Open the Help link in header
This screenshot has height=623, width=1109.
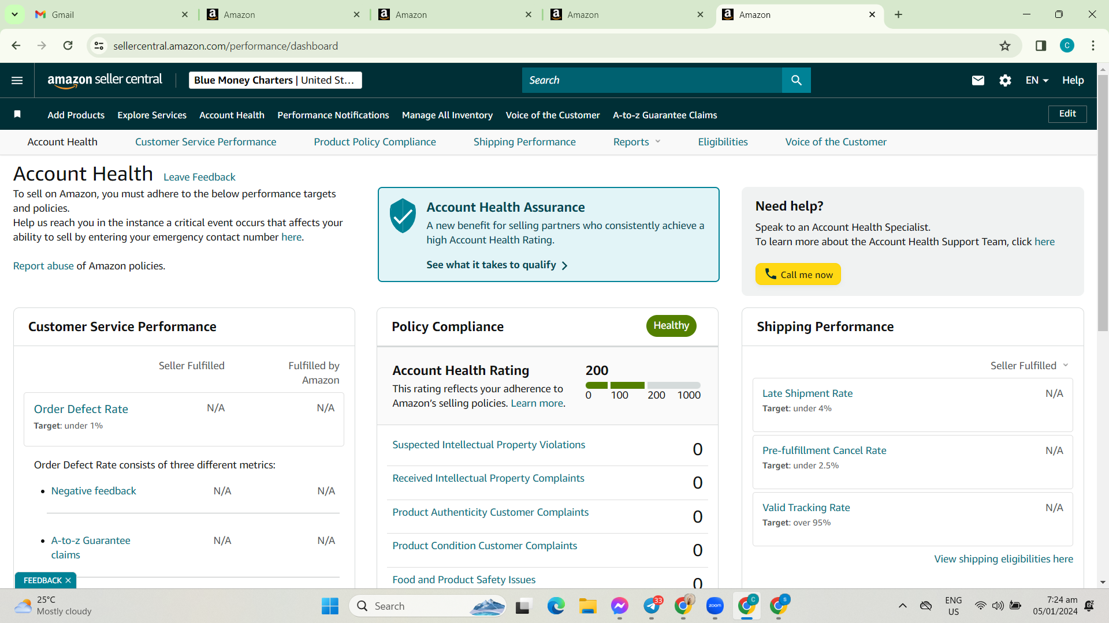tap(1073, 80)
